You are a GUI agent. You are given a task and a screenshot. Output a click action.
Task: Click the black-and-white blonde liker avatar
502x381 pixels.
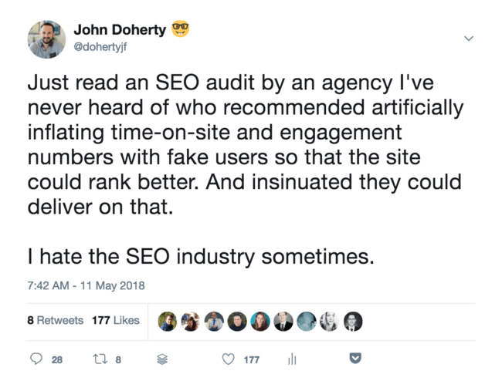330,322
